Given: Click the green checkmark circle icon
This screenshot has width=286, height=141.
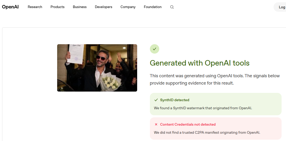Looking at the screenshot, I should (x=155, y=49).
